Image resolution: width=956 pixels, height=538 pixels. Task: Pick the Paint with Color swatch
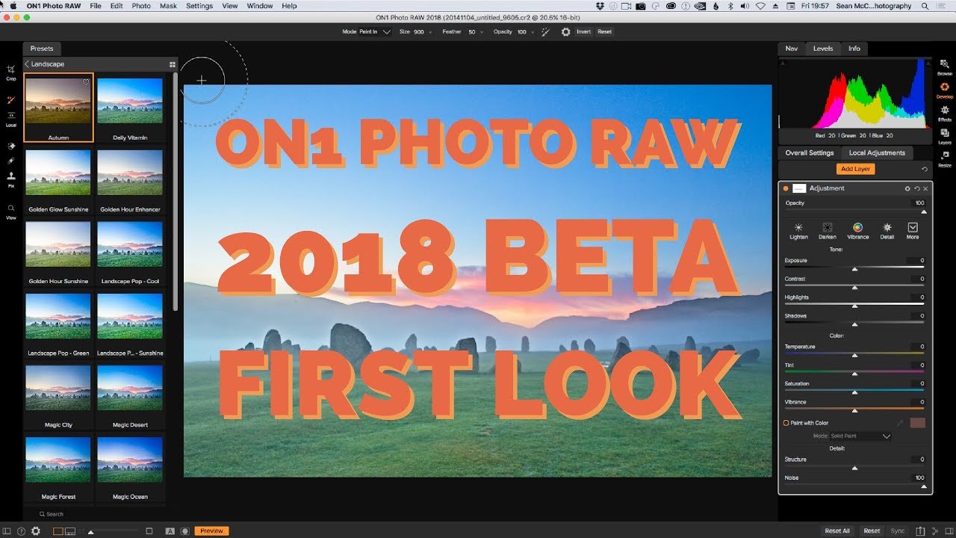pyautogui.click(x=918, y=423)
